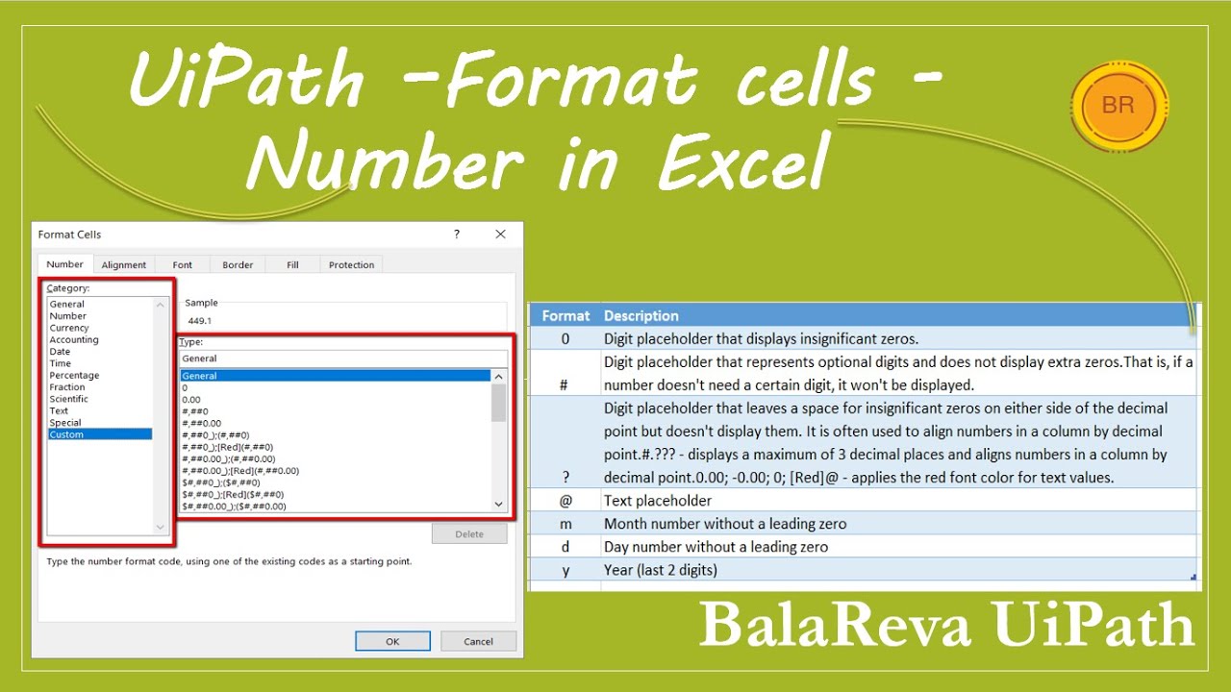
Task: Click the Description column header
Action: [899, 315]
